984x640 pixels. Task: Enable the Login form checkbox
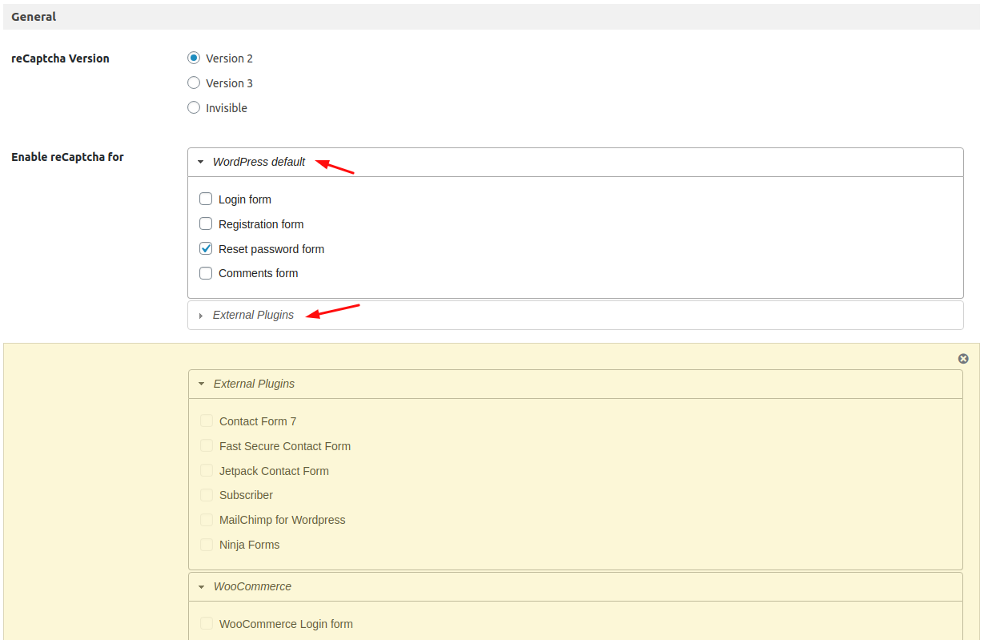[206, 199]
